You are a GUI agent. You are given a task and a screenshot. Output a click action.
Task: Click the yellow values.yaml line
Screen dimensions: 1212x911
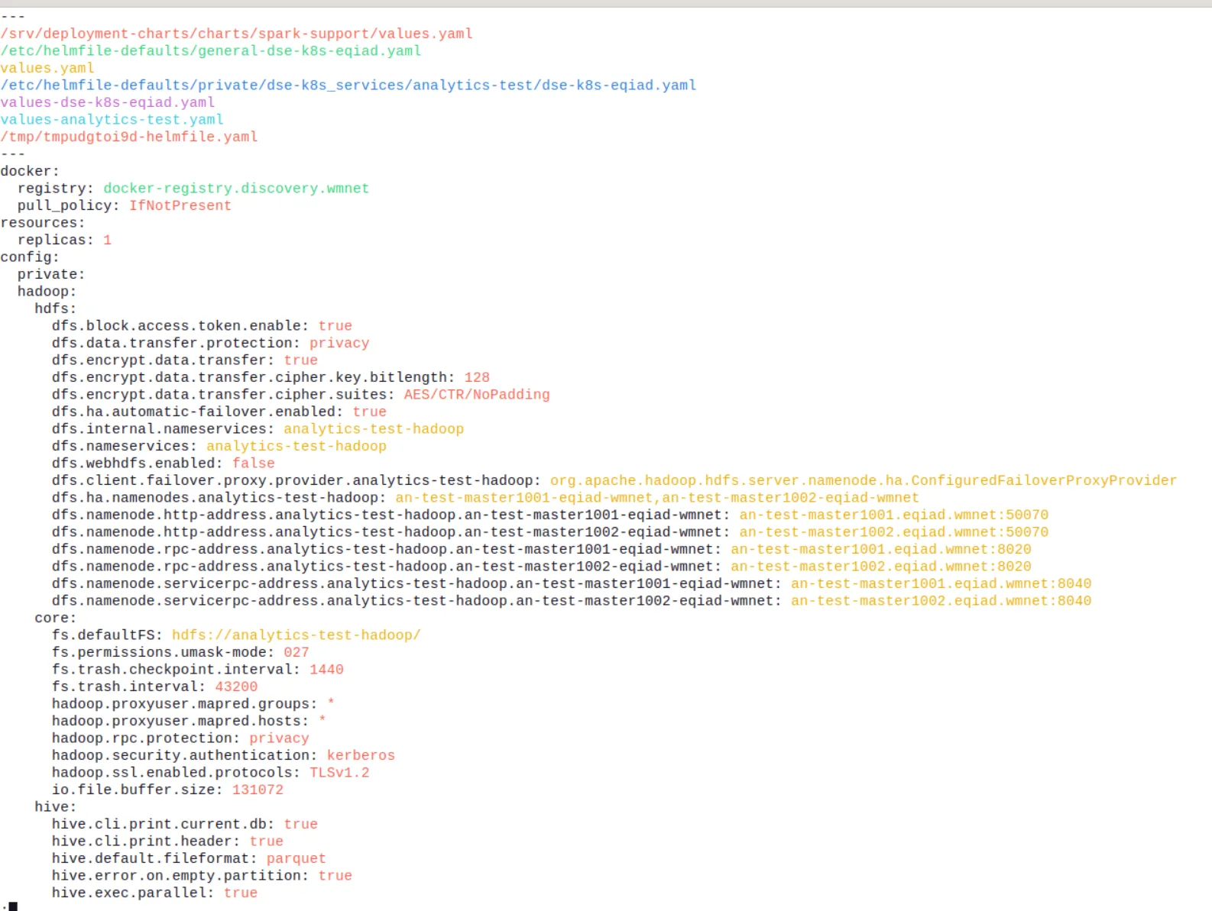(47, 68)
